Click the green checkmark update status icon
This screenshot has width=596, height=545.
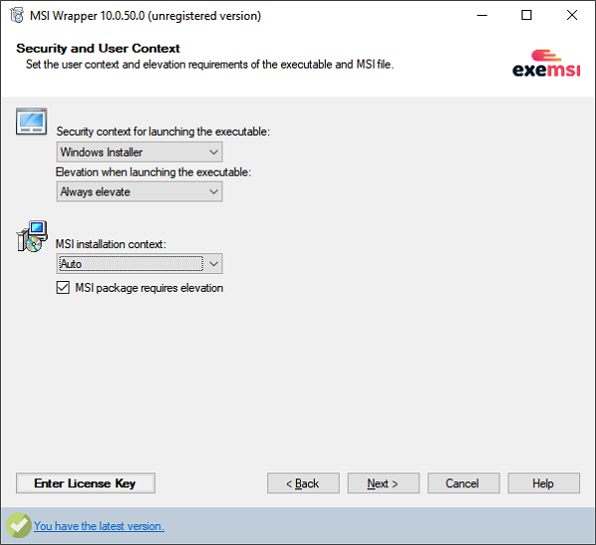click(x=17, y=525)
